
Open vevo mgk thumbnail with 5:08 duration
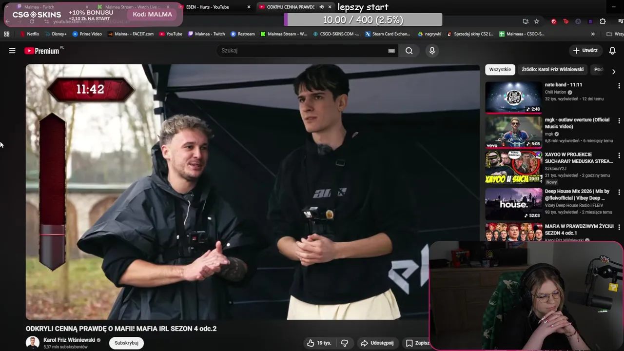pyautogui.click(x=513, y=132)
